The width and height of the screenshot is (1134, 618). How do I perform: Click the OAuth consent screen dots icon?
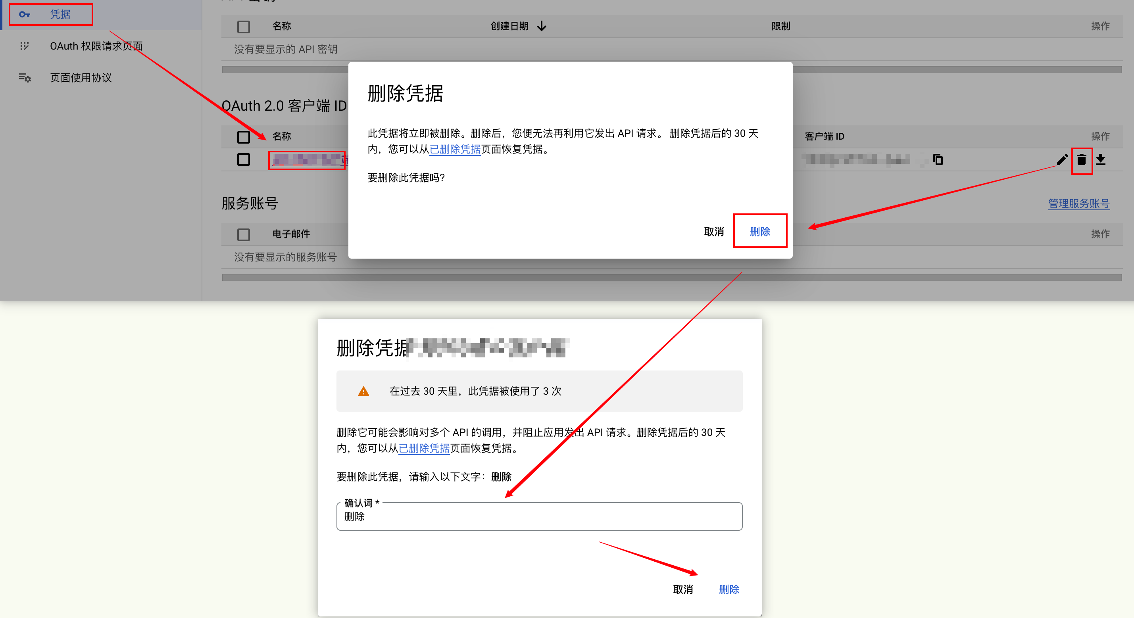click(25, 46)
